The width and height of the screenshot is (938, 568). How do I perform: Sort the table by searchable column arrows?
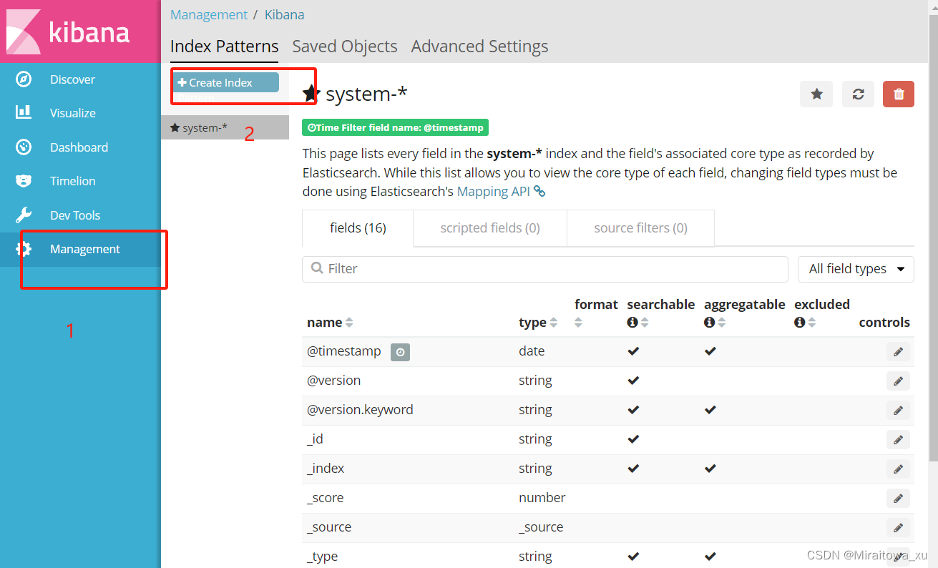click(645, 323)
